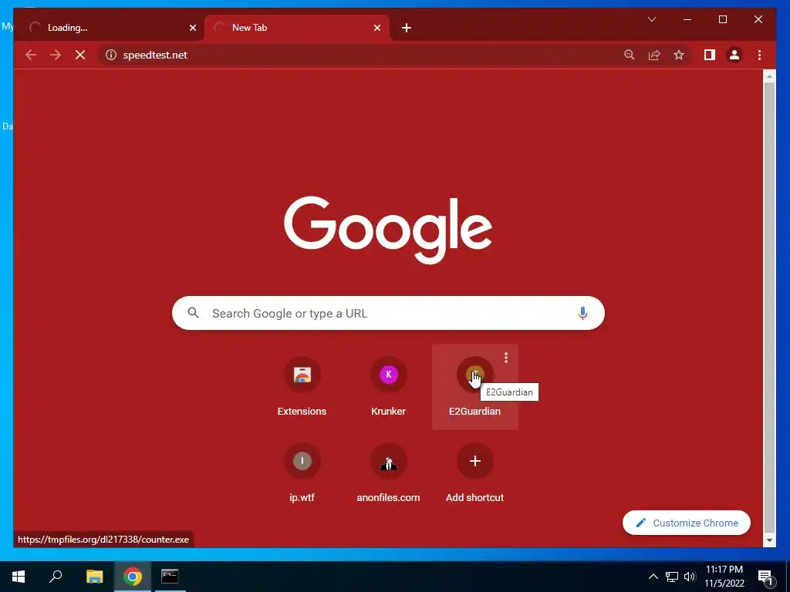Switch to the command prompt taskbar window
The width and height of the screenshot is (790, 592).
[170, 577]
